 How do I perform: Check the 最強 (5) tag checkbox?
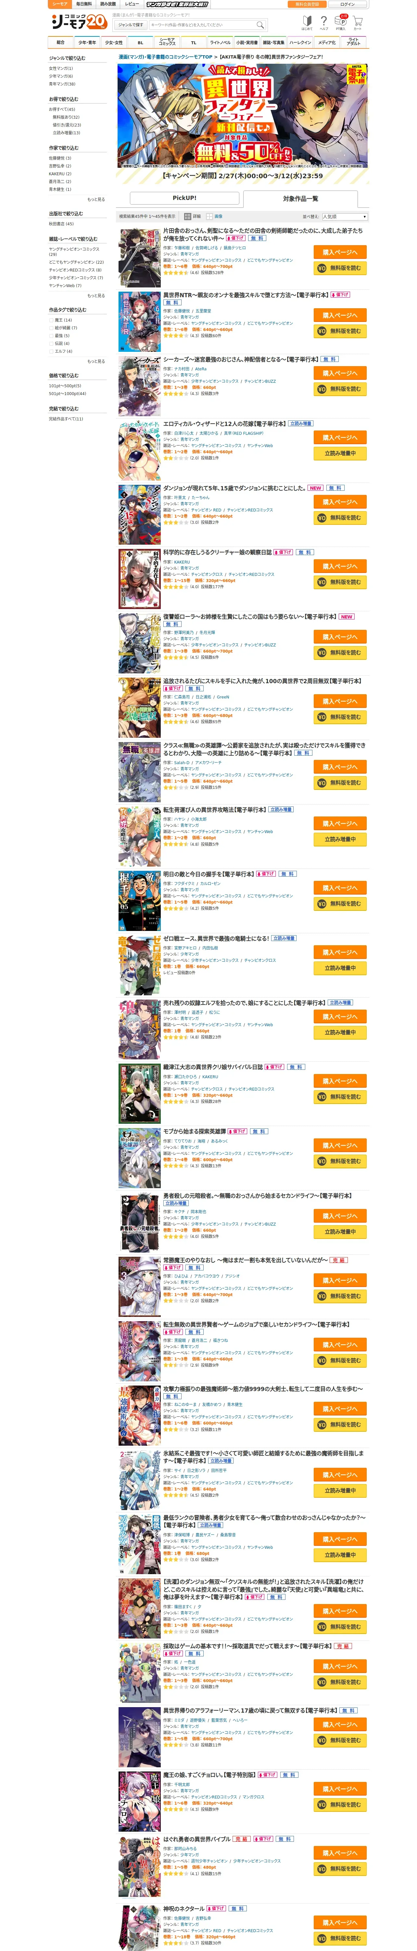pos(51,336)
